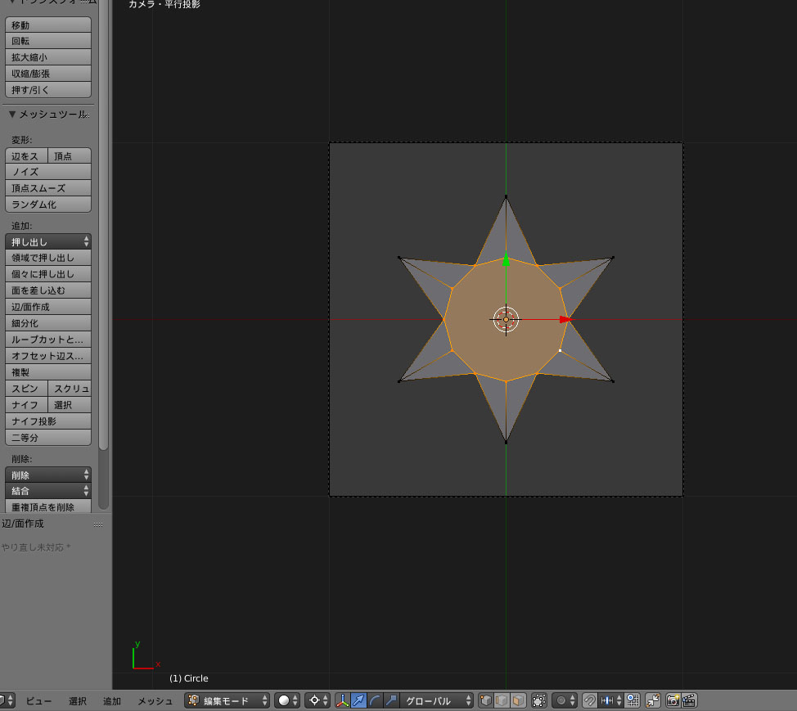Click the 3D cursor at star center
Image resolution: width=797 pixels, height=711 pixels.
(506, 319)
